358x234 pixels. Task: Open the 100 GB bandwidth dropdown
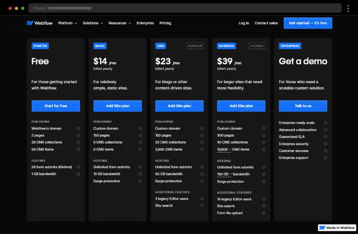[225, 174]
